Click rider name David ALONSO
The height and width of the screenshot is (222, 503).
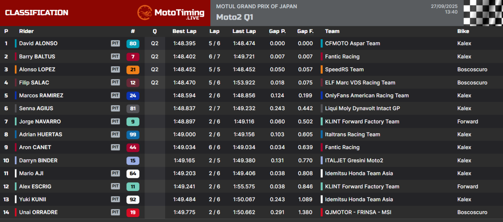click(x=38, y=44)
